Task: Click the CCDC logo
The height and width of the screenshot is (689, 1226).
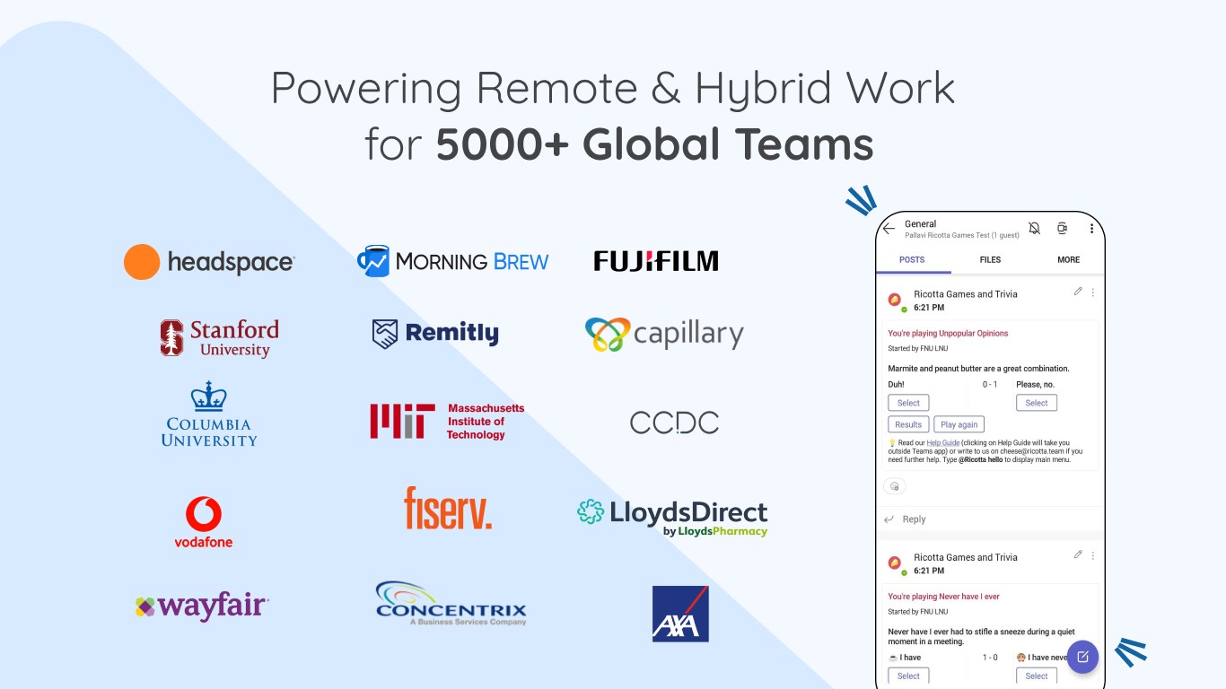Action: click(674, 423)
